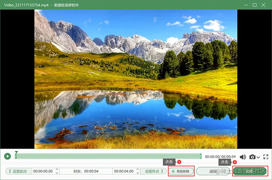This screenshot has width=272, height=180.
Task: Enter fullscreen mode via the fullscreen icon
Action: tap(266, 157)
